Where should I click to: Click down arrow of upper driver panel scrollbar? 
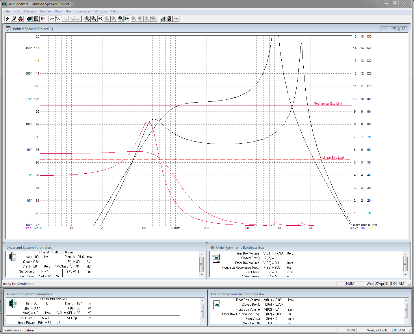tap(202, 275)
